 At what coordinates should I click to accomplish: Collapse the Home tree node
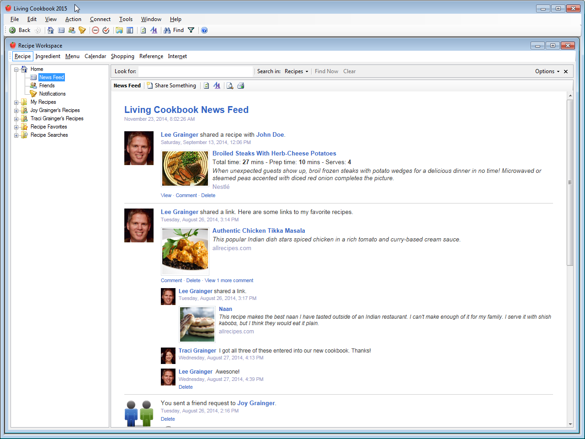coord(16,70)
